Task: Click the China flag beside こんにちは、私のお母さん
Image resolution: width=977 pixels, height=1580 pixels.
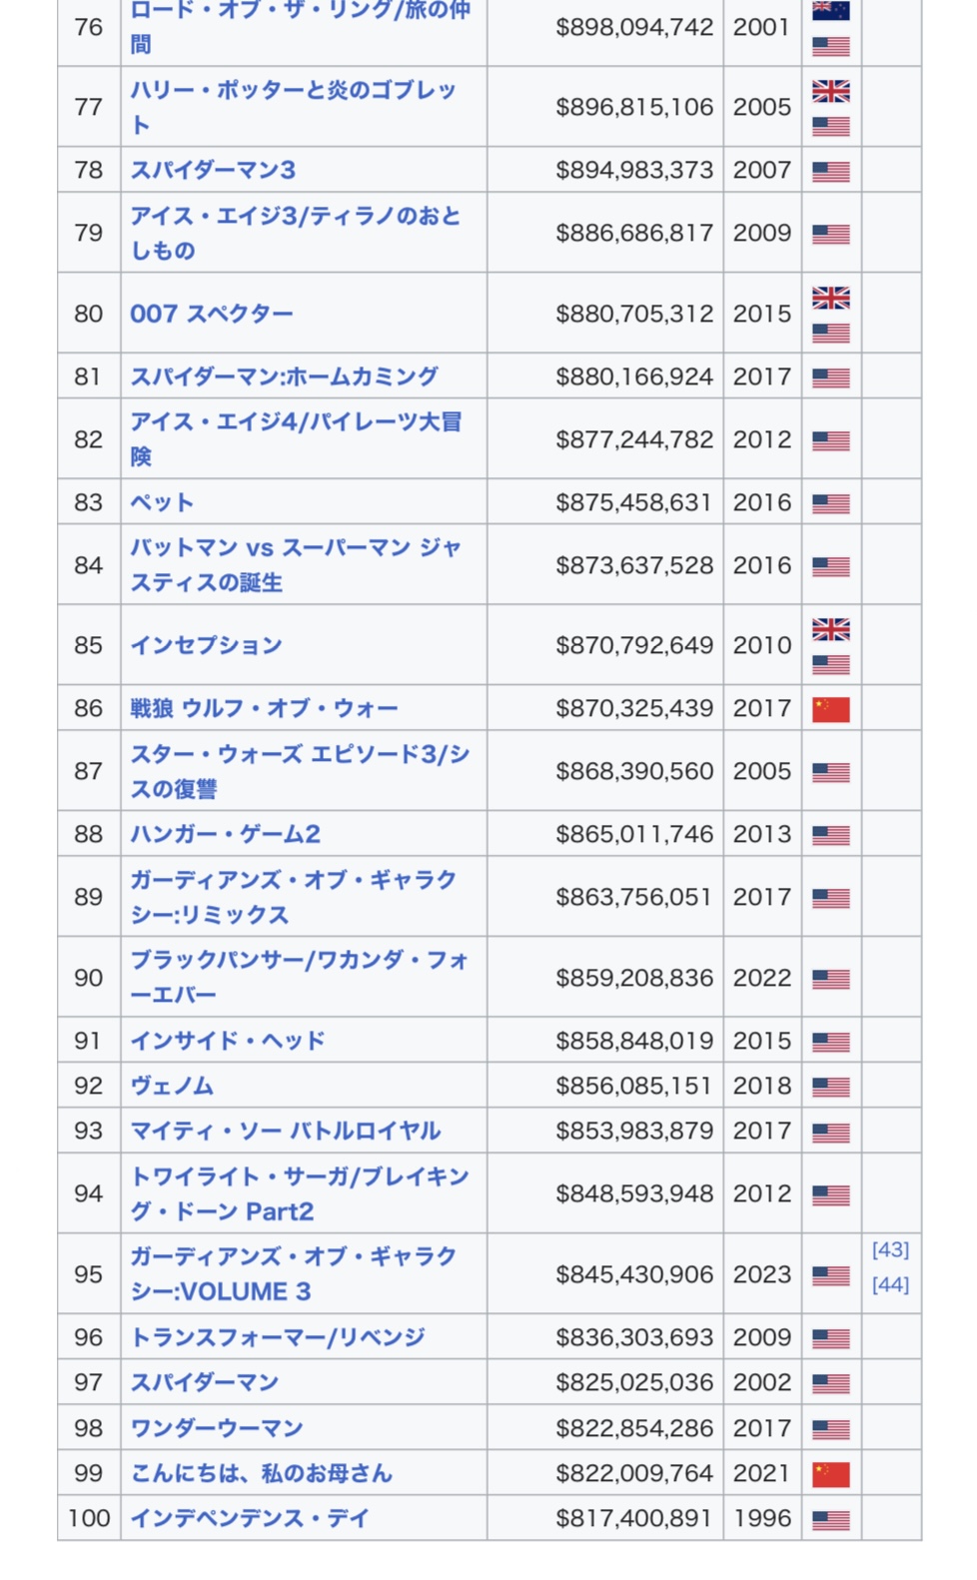Action: [830, 1474]
